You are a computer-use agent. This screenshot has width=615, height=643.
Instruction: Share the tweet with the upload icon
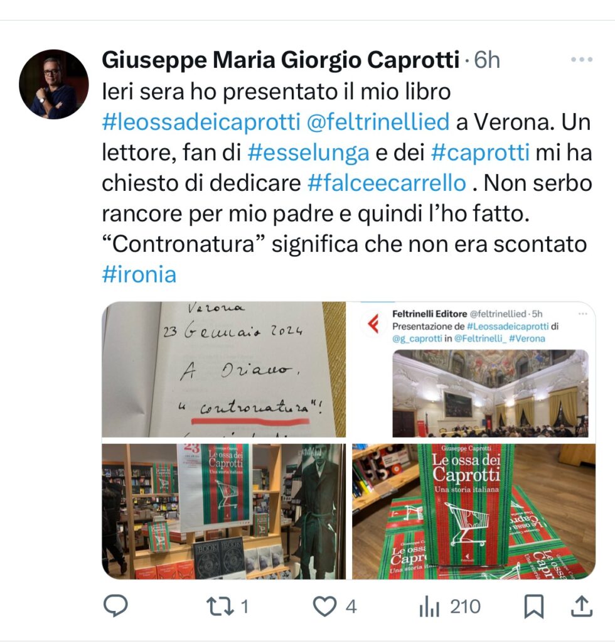click(582, 606)
